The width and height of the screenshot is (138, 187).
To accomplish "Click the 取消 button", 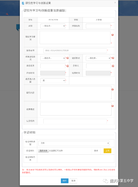I will point(73,181).
